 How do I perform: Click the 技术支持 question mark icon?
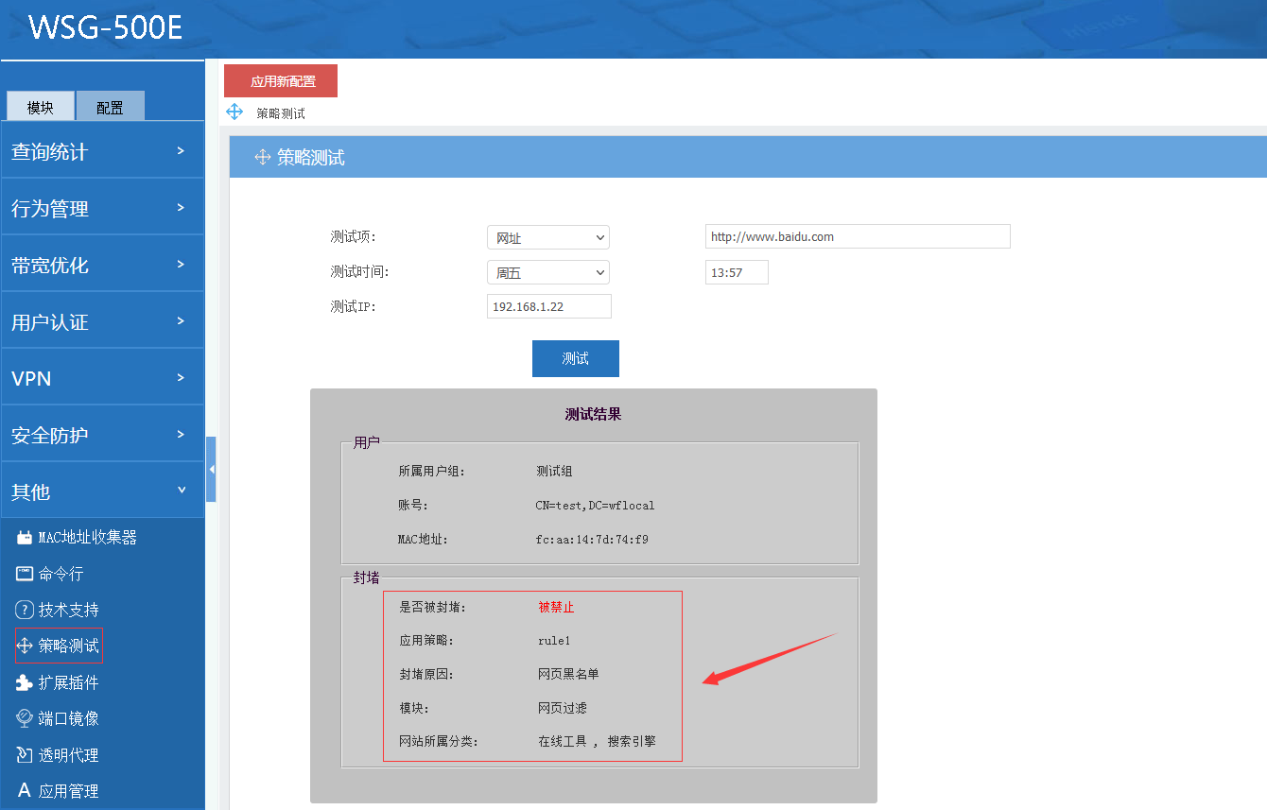pos(25,610)
